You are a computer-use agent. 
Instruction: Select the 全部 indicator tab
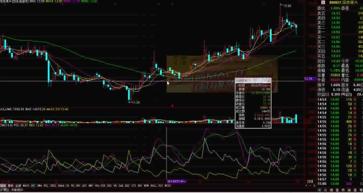point(18,186)
